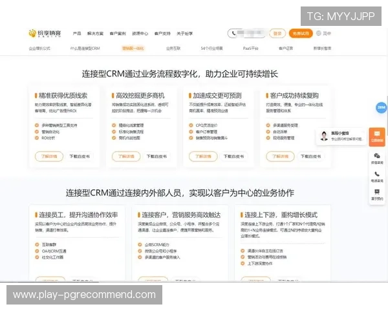
Task: Open the 简中 language dropdown
Action: 327,33
